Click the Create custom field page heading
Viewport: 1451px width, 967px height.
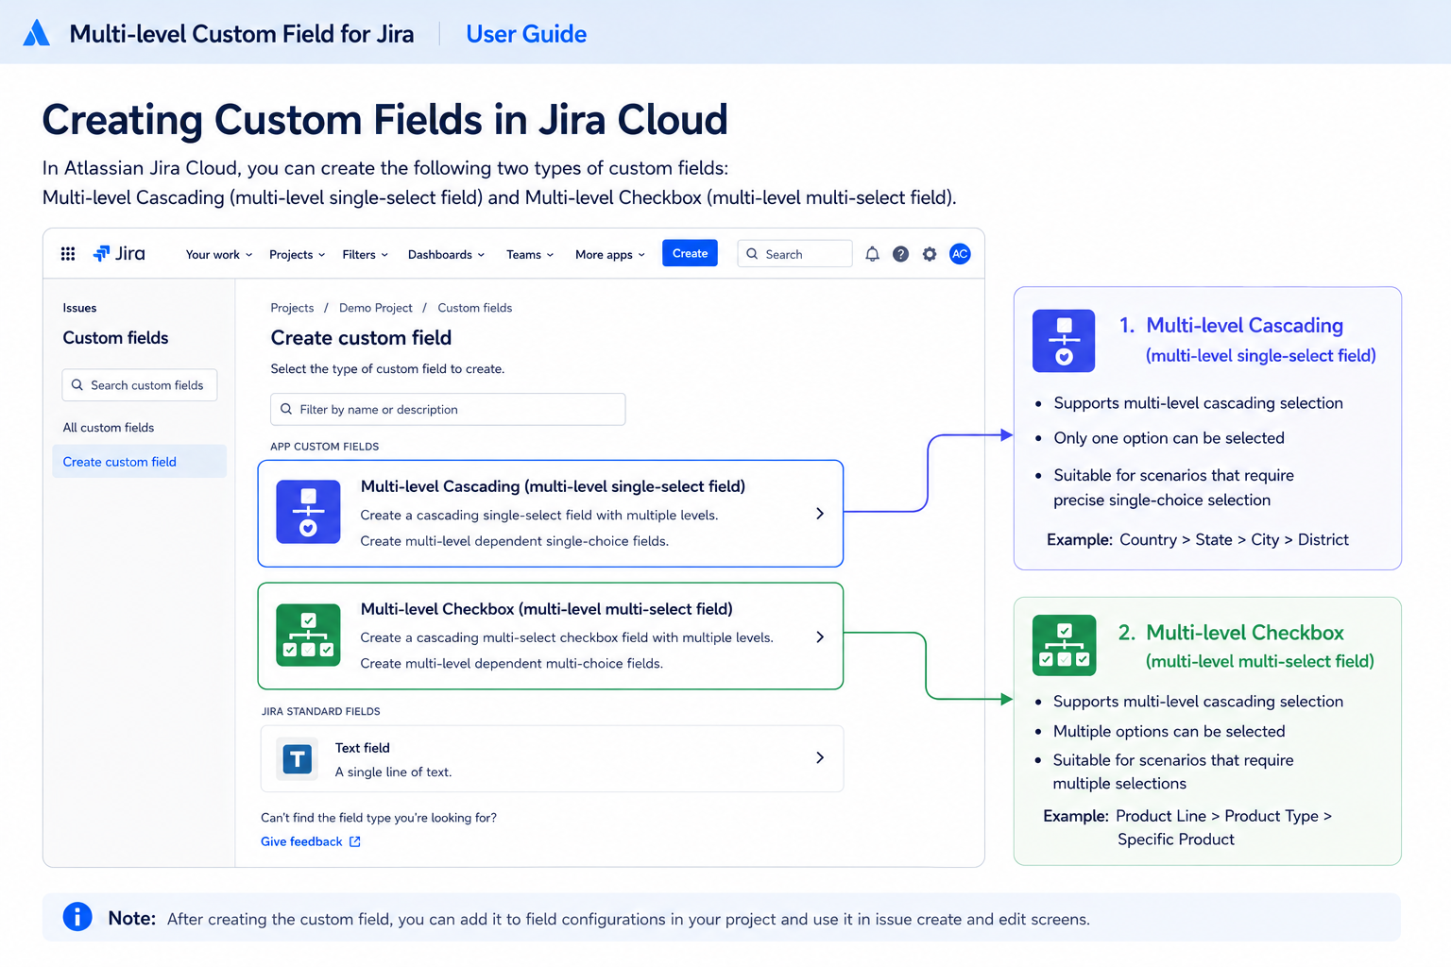[361, 338]
